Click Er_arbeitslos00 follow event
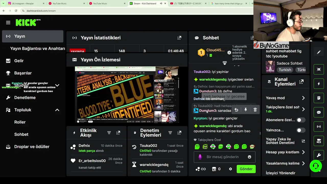The image size is (327, 184). 97,163
